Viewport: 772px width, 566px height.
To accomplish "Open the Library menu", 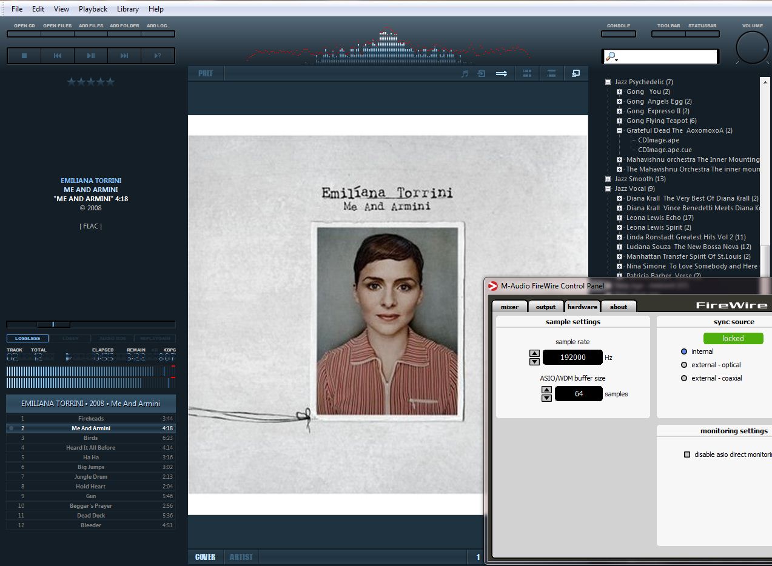I will coord(127,9).
